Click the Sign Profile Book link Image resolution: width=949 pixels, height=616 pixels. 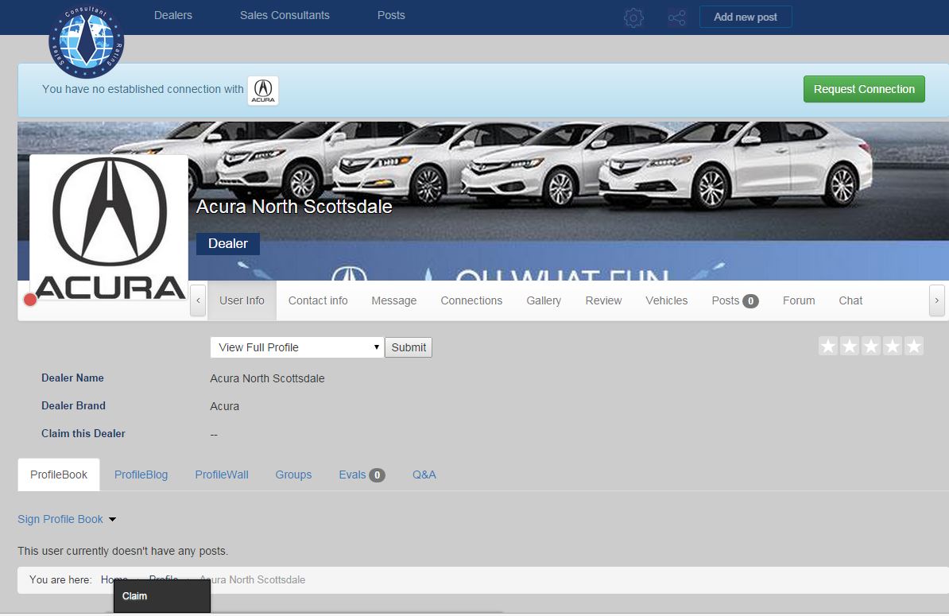(x=60, y=519)
